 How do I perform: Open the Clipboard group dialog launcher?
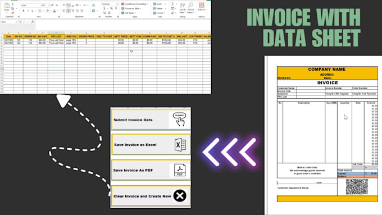tap(19, 17)
